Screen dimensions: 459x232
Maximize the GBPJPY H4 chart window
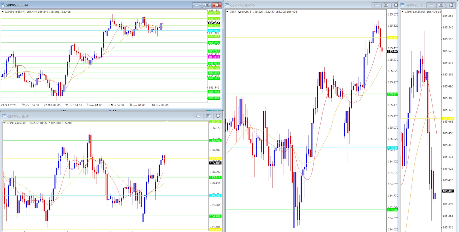pos(207,5)
